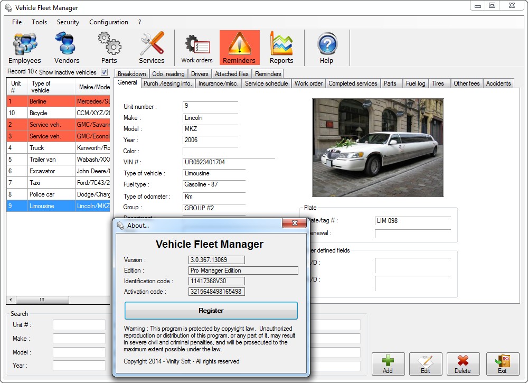Select the Police car row

point(58,194)
